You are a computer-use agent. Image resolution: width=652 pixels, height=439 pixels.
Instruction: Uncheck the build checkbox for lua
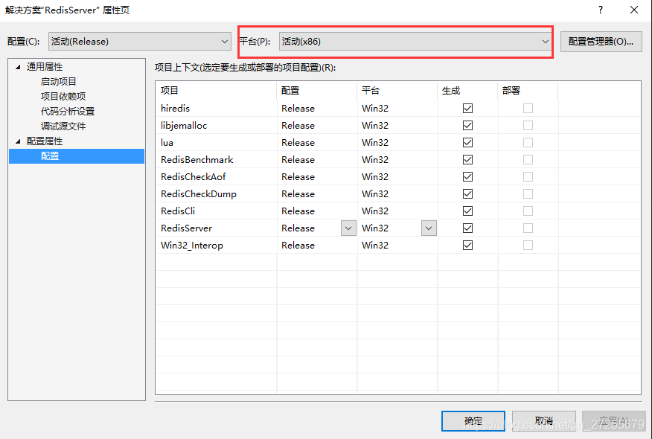coord(467,143)
